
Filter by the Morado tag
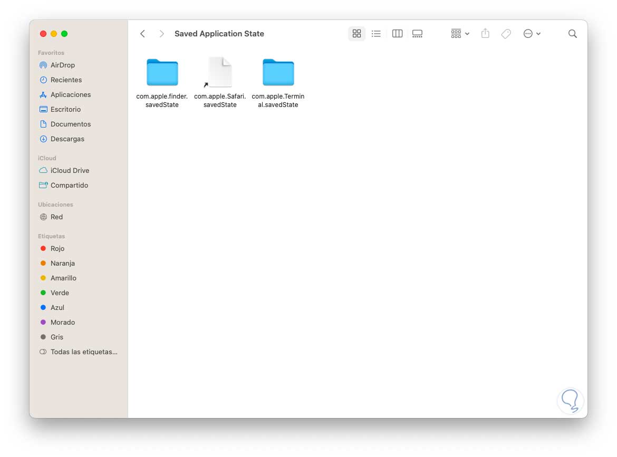click(79, 322)
